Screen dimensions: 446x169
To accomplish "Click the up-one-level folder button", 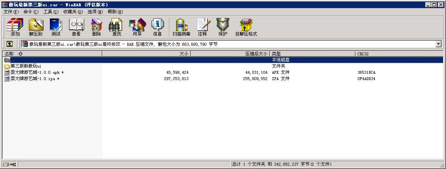I will click(x=10, y=44).
